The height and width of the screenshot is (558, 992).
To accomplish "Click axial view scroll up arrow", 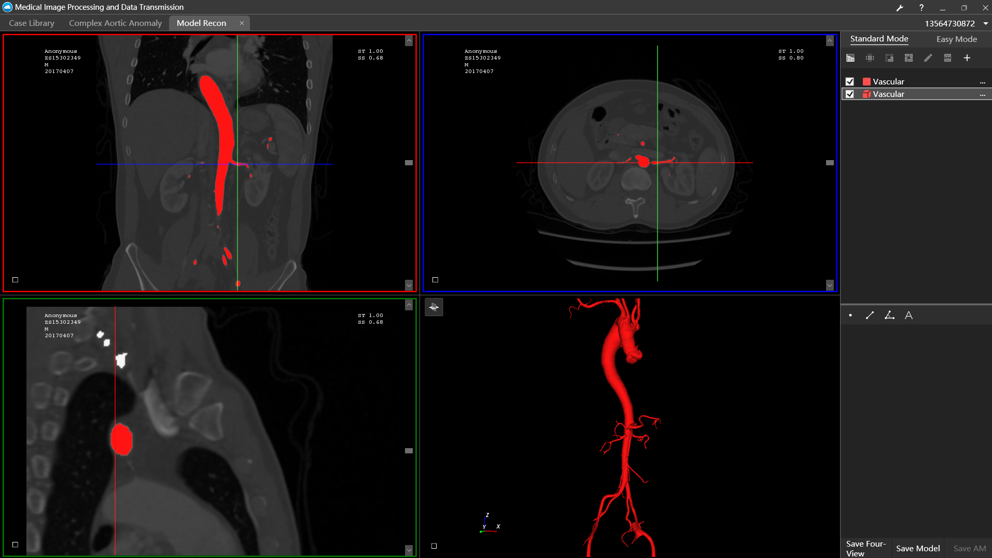I will tap(830, 41).
